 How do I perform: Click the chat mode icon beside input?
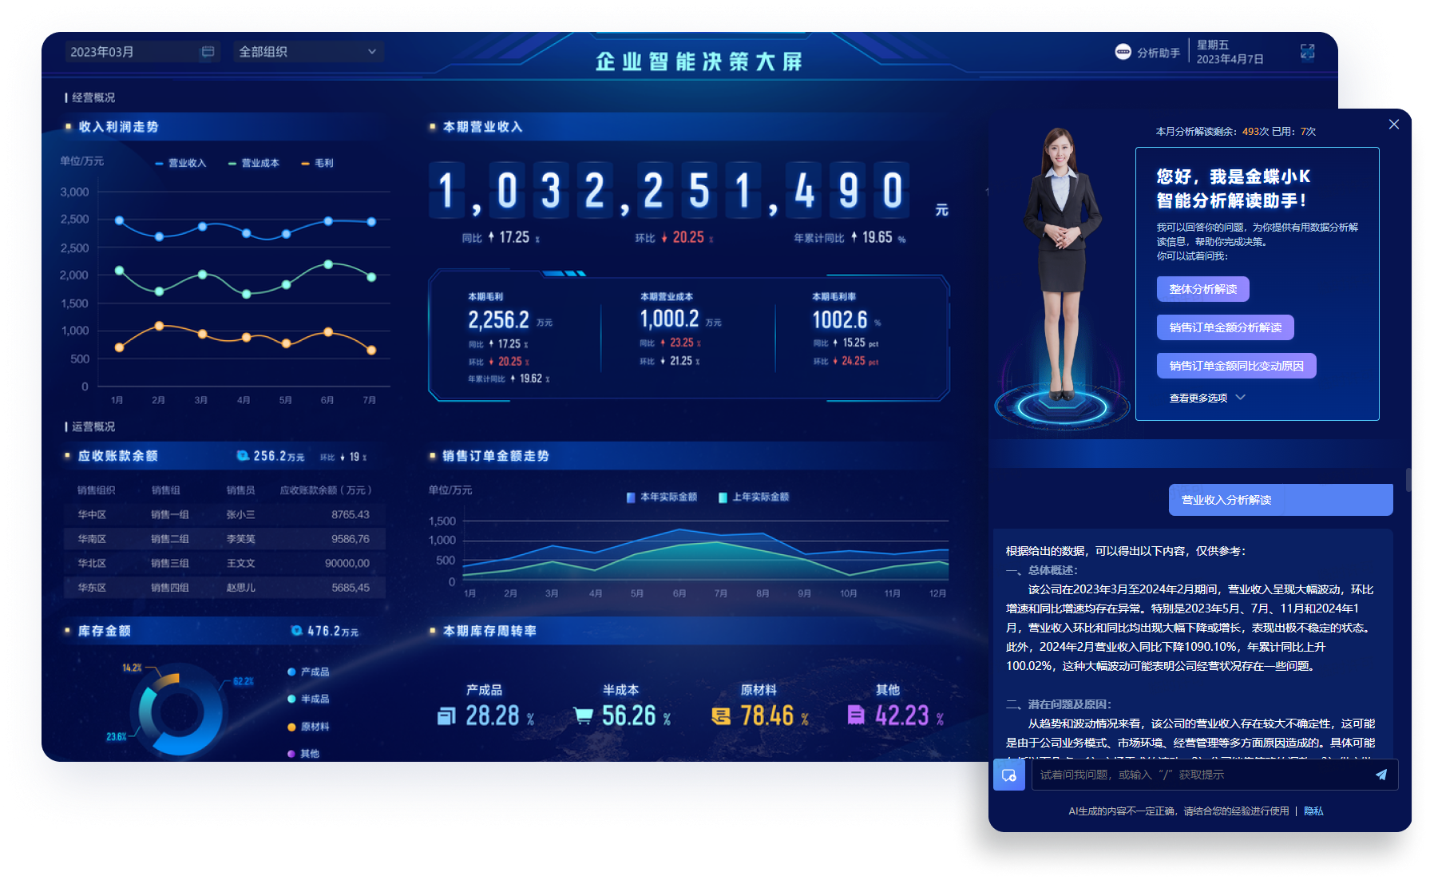1009,775
